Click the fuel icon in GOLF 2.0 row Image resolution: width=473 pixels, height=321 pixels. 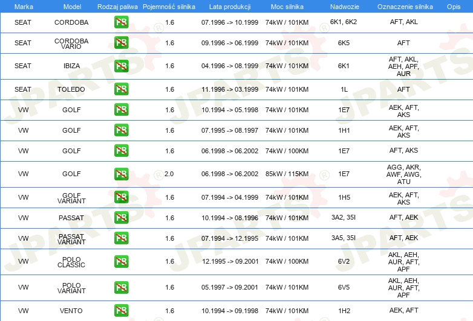click(x=121, y=174)
